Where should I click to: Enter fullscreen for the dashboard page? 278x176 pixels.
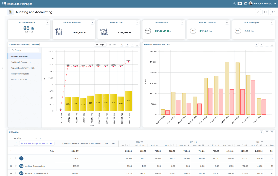[x=266, y=12]
